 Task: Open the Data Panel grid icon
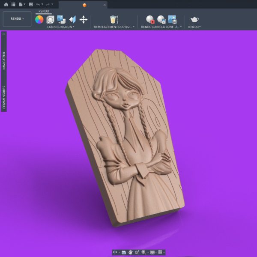tap(13, 4)
